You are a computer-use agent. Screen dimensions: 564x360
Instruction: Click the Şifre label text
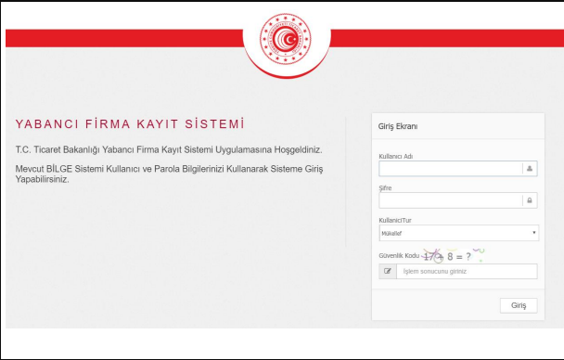(x=385, y=188)
